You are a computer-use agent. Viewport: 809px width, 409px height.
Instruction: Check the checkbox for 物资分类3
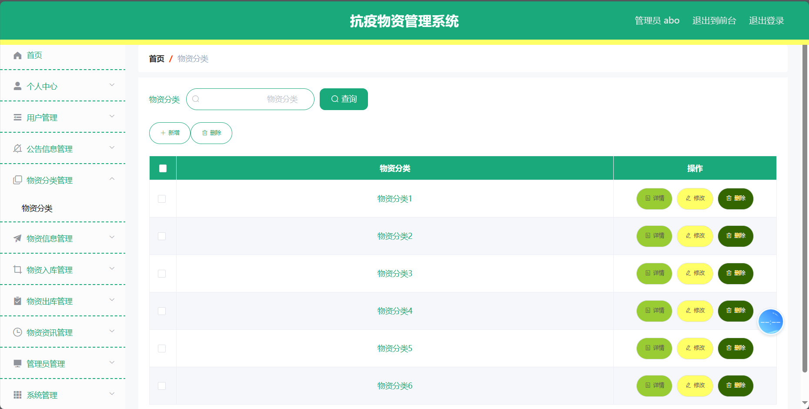click(162, 274)
